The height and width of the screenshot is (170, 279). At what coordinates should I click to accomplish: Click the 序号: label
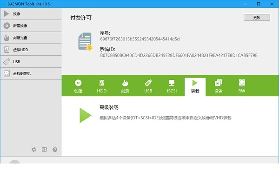pyautogui.click(x=105, y=33)
